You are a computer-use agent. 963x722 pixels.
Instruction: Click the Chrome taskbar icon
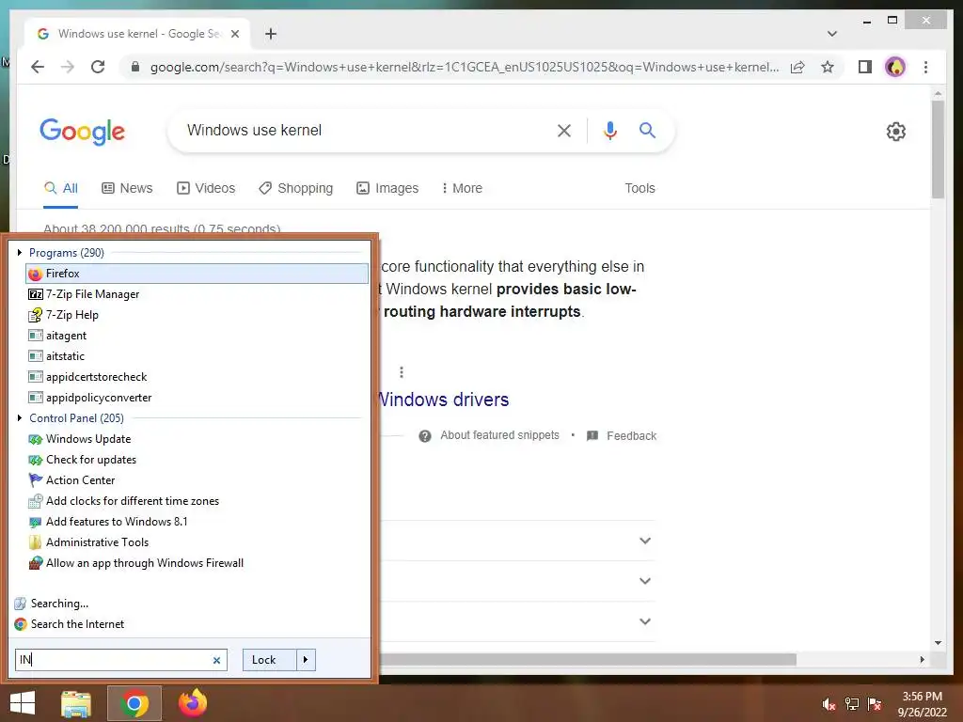click(x=134, y=703)
